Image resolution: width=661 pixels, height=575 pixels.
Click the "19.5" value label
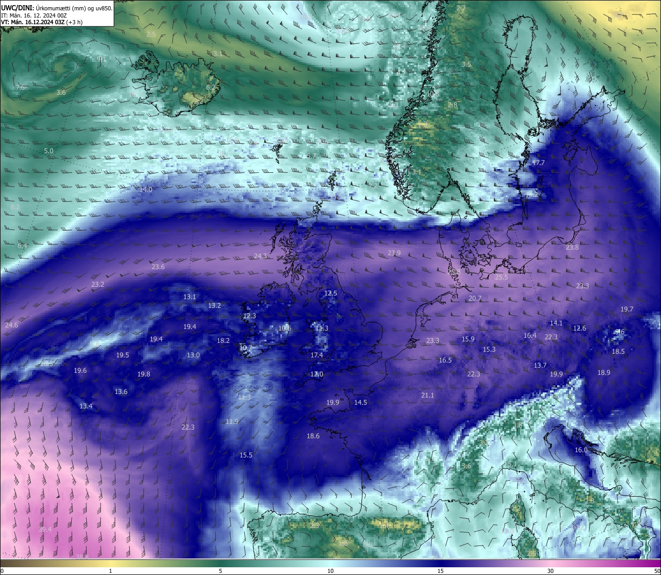point(122,355)
